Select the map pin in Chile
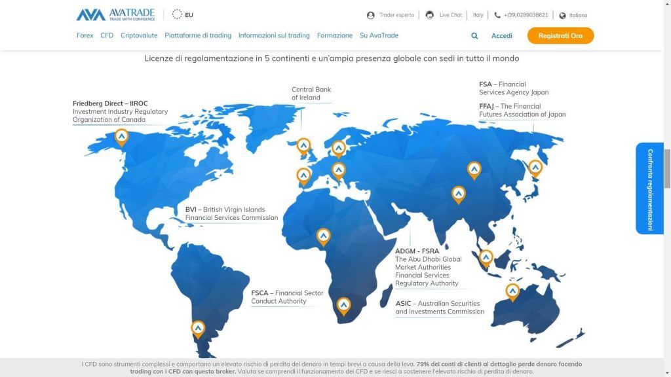Viewport: 671px width, 377px height. (198, 329)
